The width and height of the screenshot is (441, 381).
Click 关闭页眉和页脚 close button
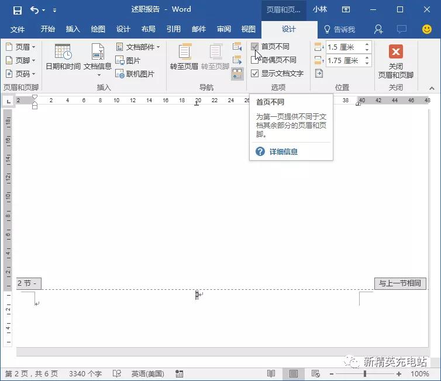[x=395, y=61]
